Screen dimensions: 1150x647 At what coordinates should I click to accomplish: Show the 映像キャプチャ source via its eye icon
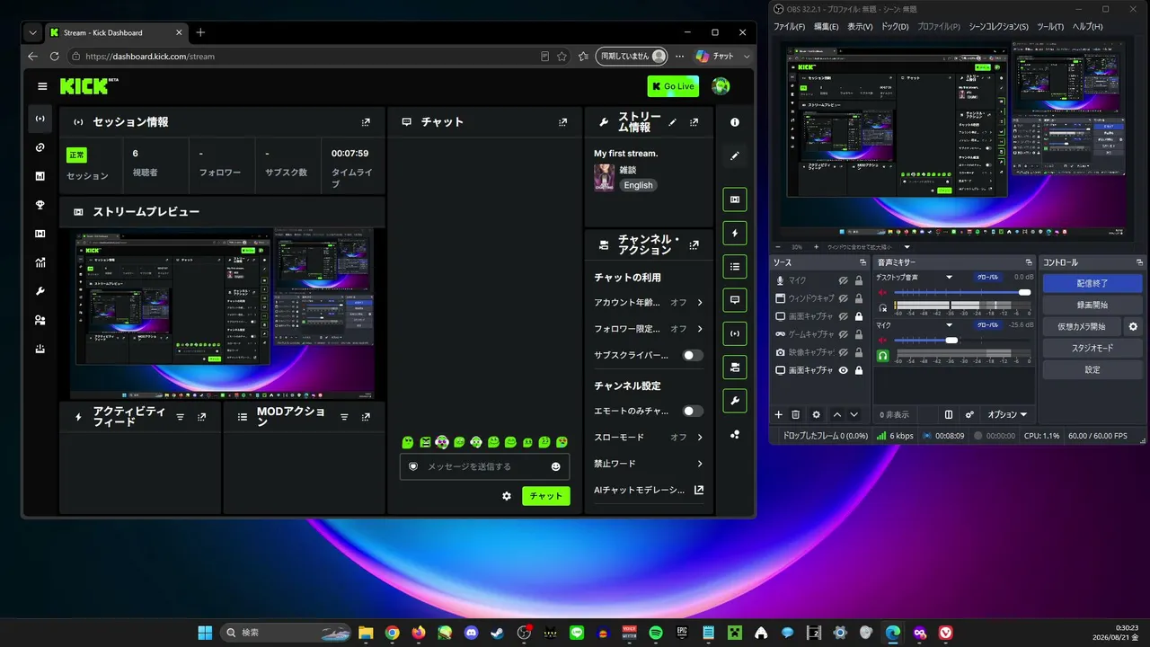tap(844, 352)
